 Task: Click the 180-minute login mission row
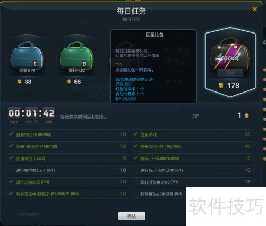click(x=192, y=146)
